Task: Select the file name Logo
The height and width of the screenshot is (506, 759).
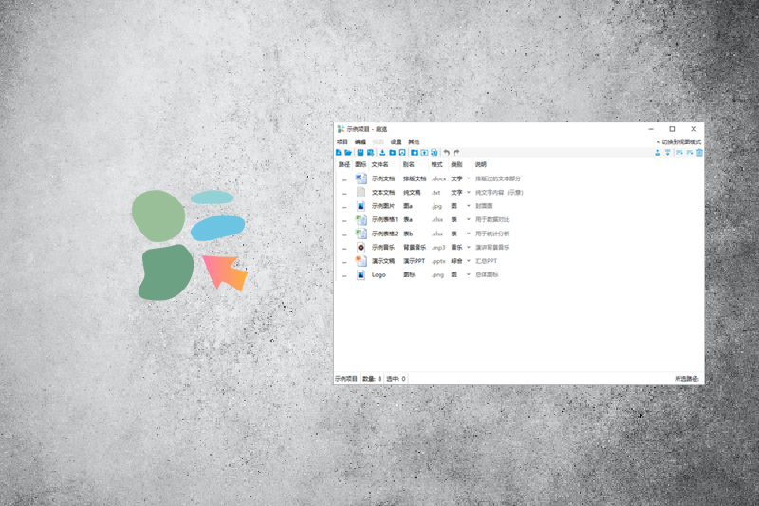Action: [379, 275]
